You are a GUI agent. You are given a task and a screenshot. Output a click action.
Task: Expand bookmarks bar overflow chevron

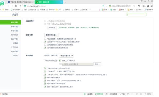coord(90,10)
